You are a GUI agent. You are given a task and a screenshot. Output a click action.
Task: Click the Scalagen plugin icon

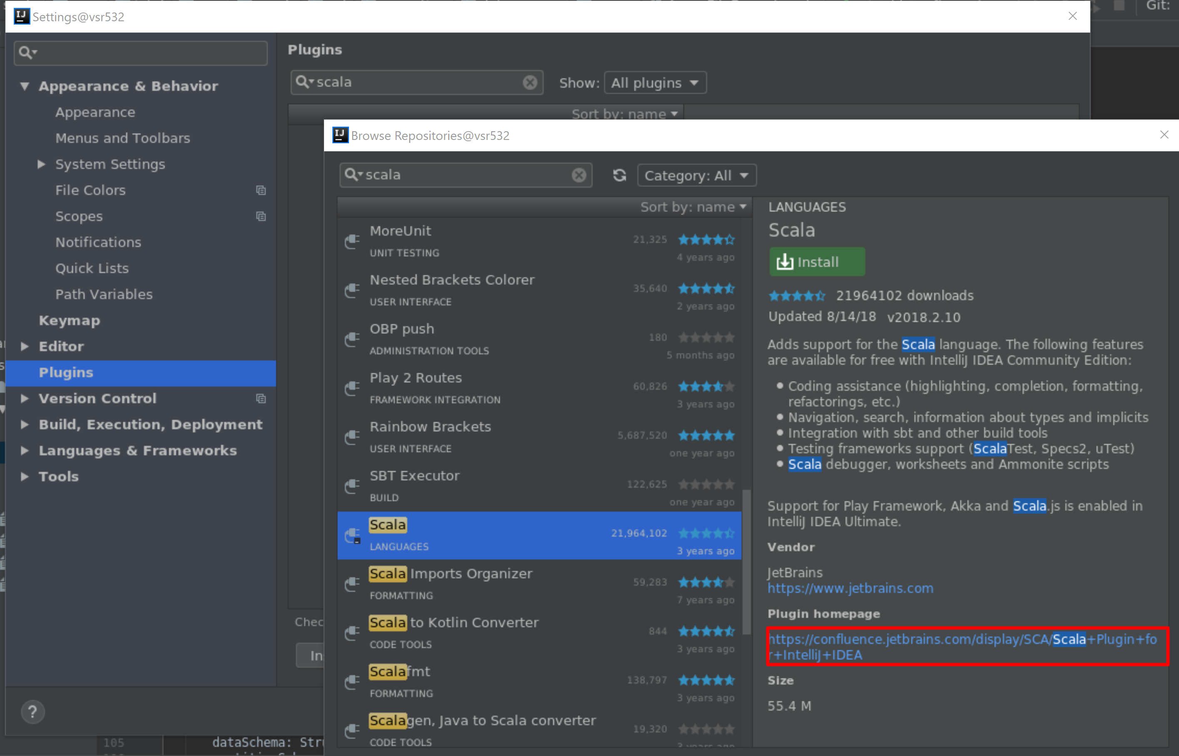tap(352, 731)
